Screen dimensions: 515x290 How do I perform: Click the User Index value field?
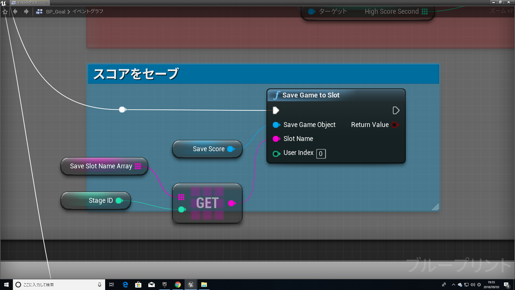pyautogui.click(x=321, y=154)
